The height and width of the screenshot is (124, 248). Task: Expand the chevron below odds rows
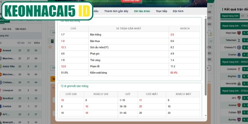pos(211,41)
